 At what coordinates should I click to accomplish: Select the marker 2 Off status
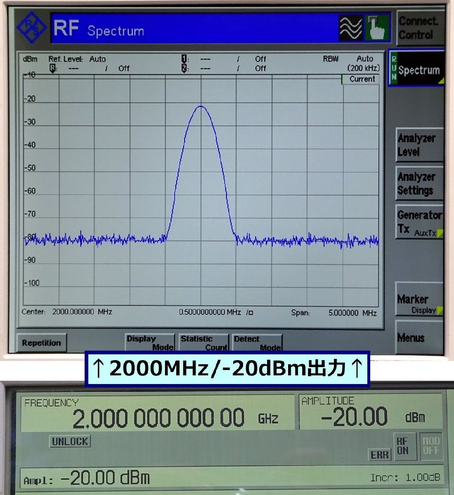pos(260,68)
